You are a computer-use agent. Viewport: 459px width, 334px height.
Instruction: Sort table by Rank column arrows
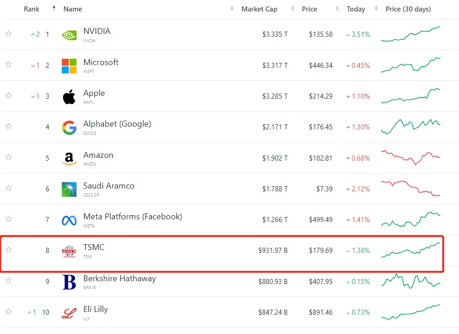(x=54, y=8)
